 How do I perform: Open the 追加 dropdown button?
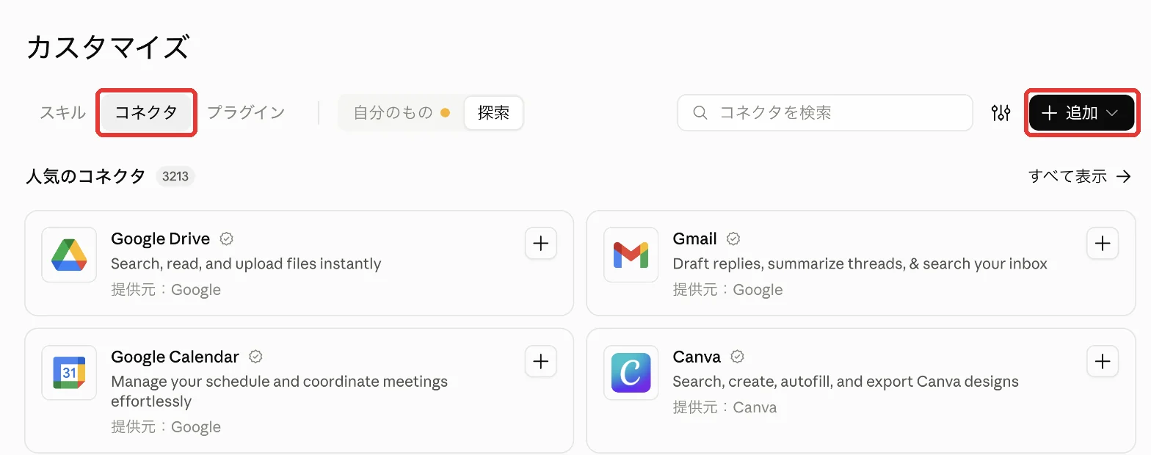1081,113
